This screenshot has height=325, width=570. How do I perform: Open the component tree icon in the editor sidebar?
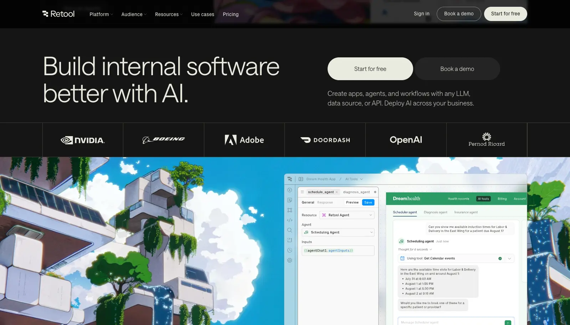click(289, 210)
